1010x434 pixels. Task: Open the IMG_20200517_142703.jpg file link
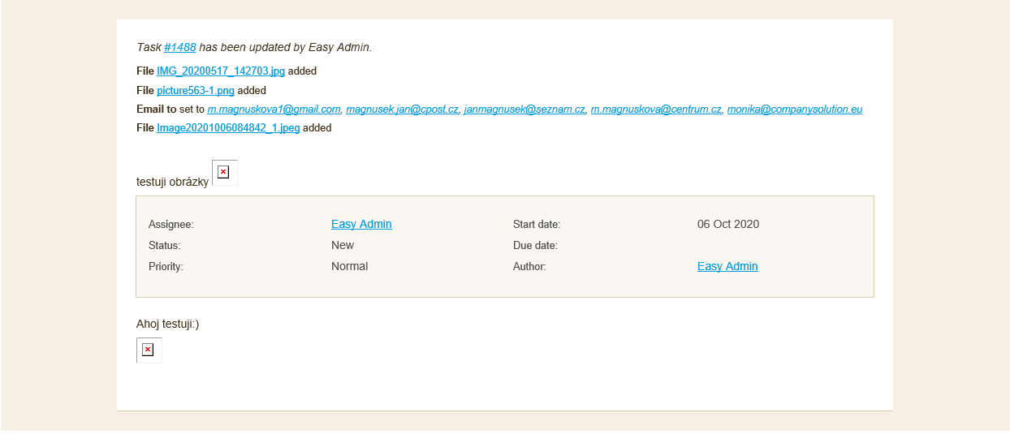pos(221,71)
